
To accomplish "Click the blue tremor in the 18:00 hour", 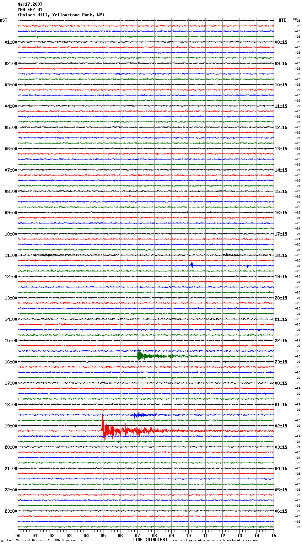I will (139, 415).
